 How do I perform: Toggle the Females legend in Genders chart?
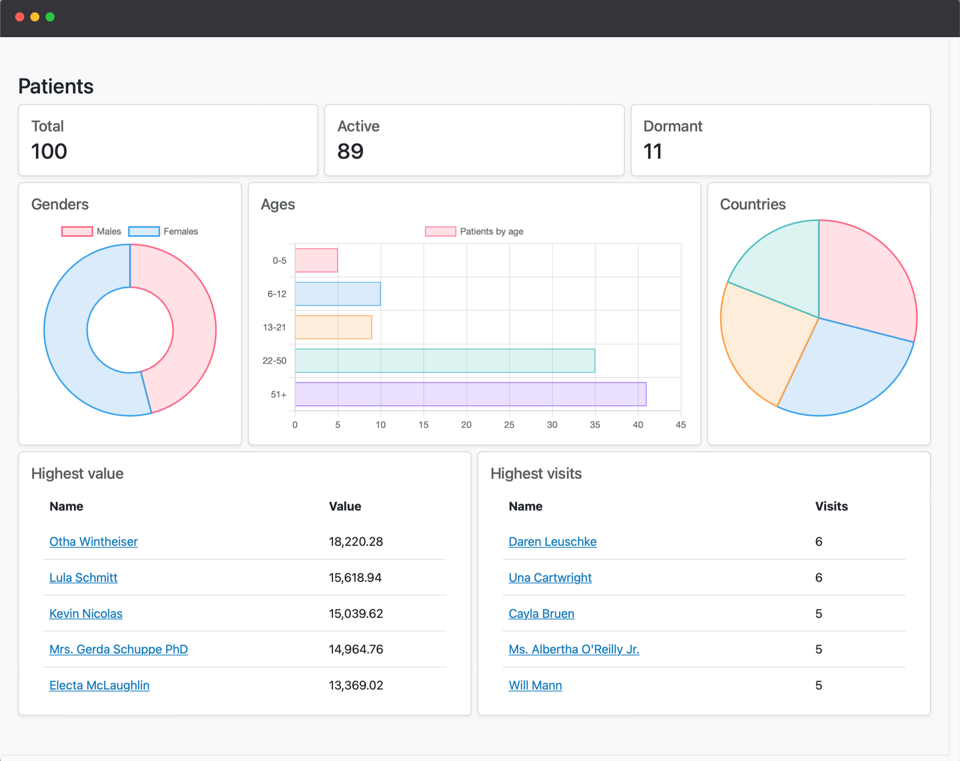click(x=163, y=231)
